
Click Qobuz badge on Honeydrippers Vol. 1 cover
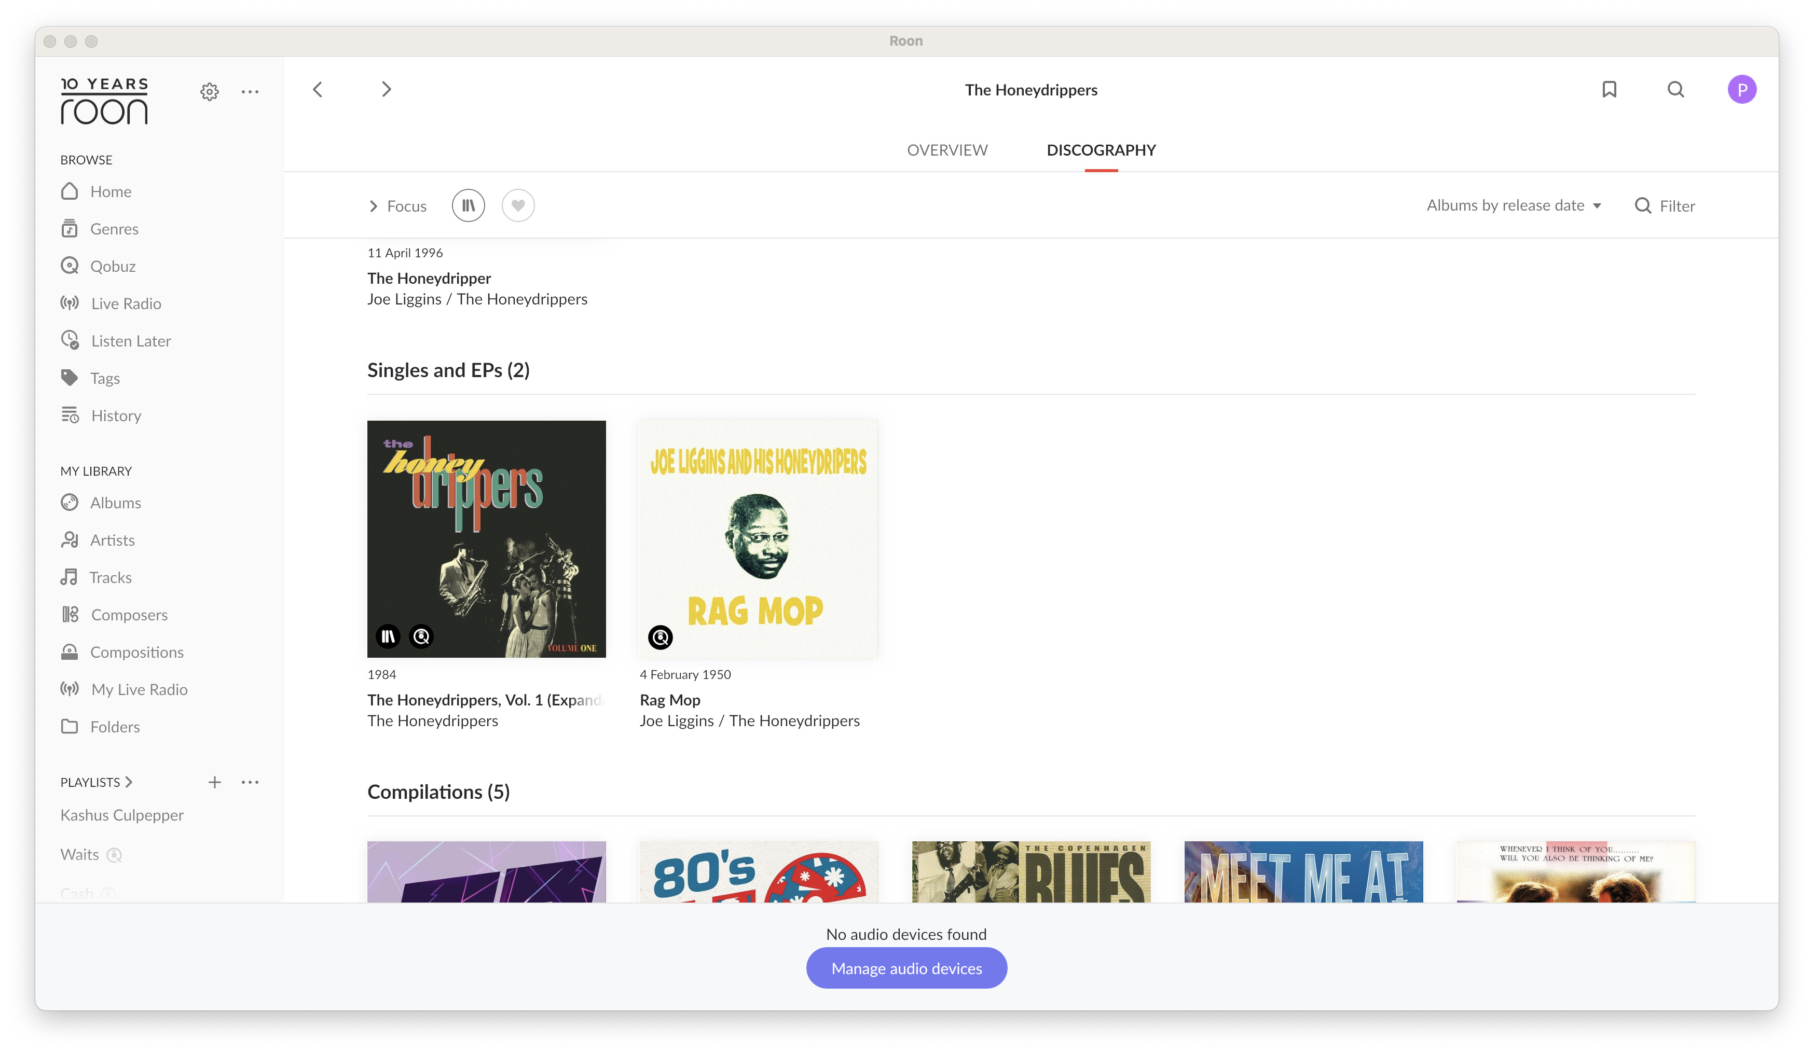[421, 636]
